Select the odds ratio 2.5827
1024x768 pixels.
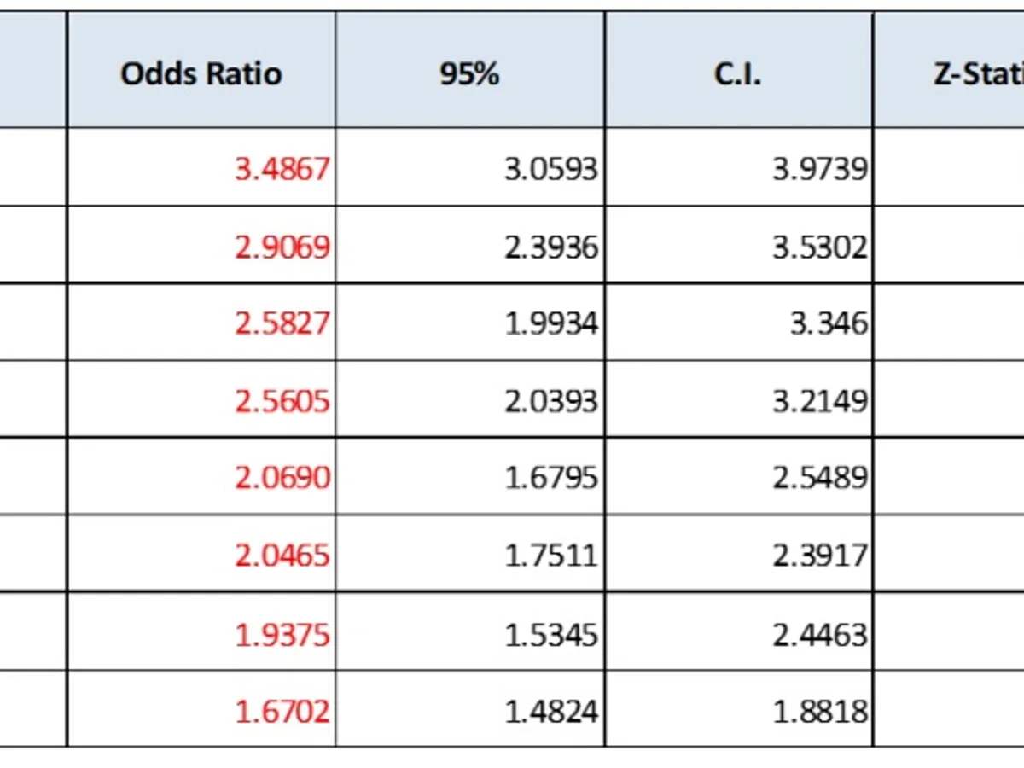282,323
